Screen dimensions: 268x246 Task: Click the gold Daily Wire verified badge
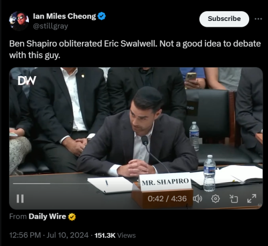click(72, 217)
